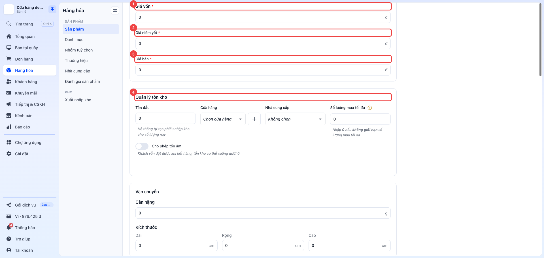The image size is (544, 258).
Task: Click the Tổng quan home icon
Action: [9, 36]
